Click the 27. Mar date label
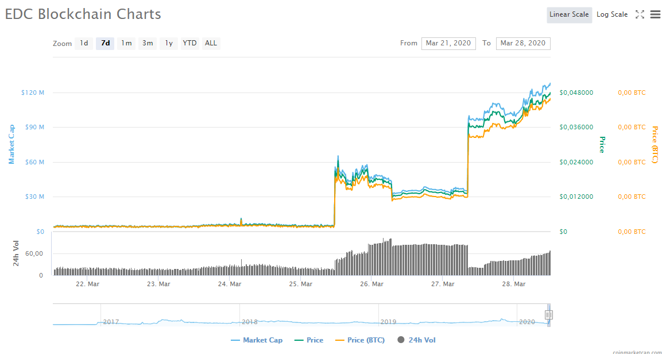The height and width of the screenshot is (354, 662). pyautogui.click(x=442, y=284)
